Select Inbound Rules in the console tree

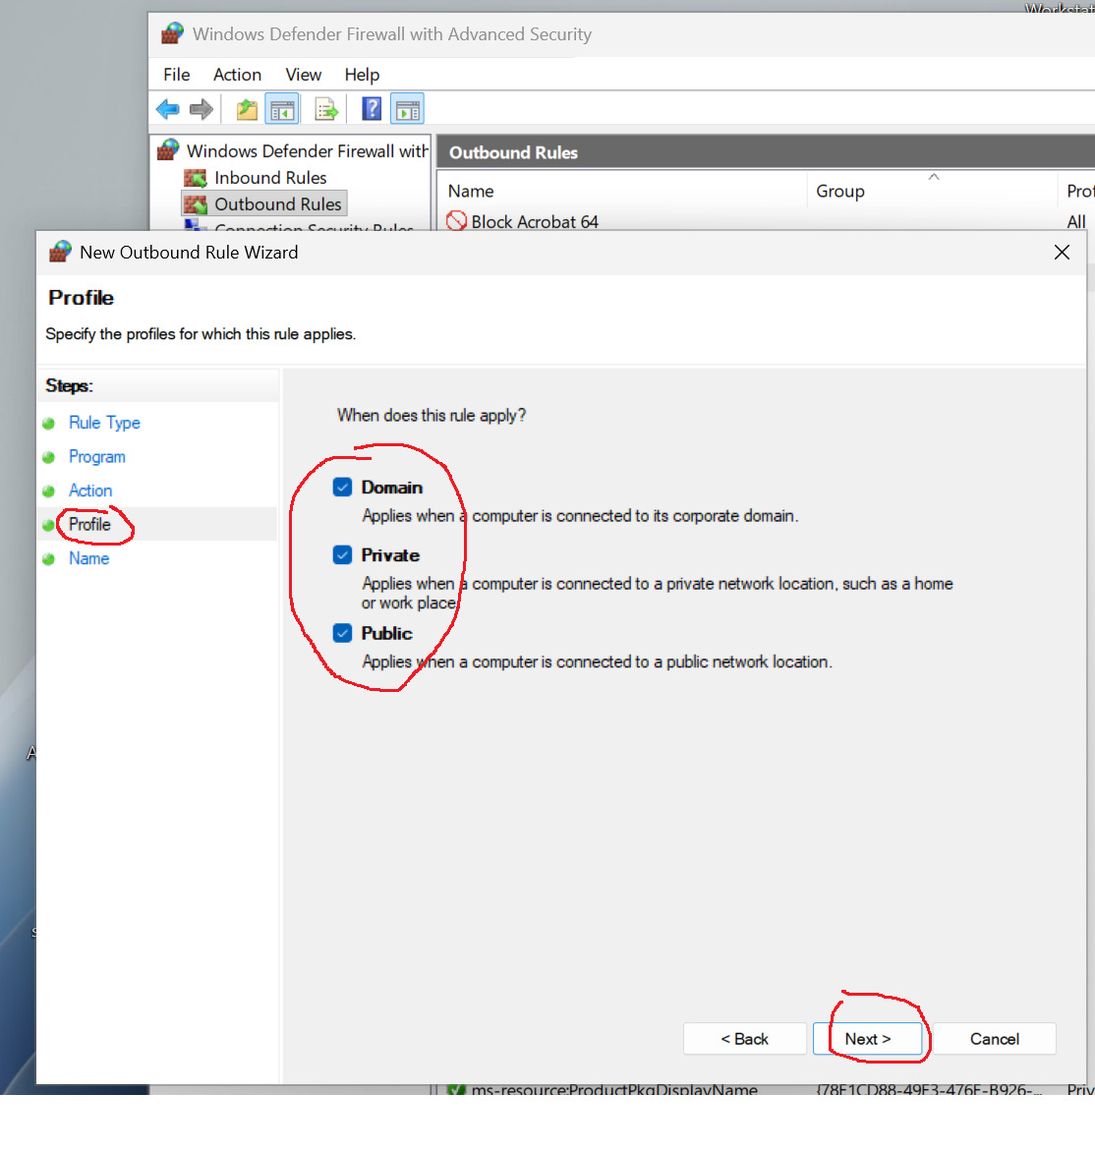270,178
